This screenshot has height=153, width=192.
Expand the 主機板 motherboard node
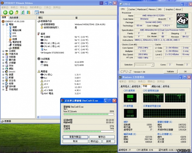tap(3, 51)
